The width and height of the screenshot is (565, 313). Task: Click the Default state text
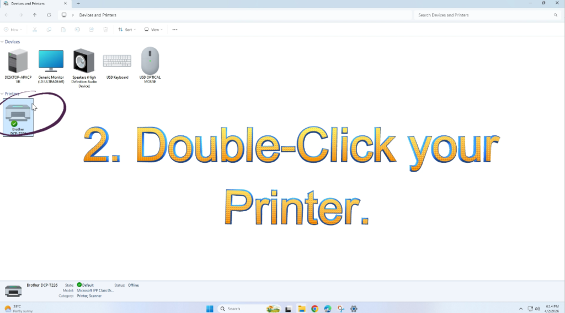pos(88,285)
